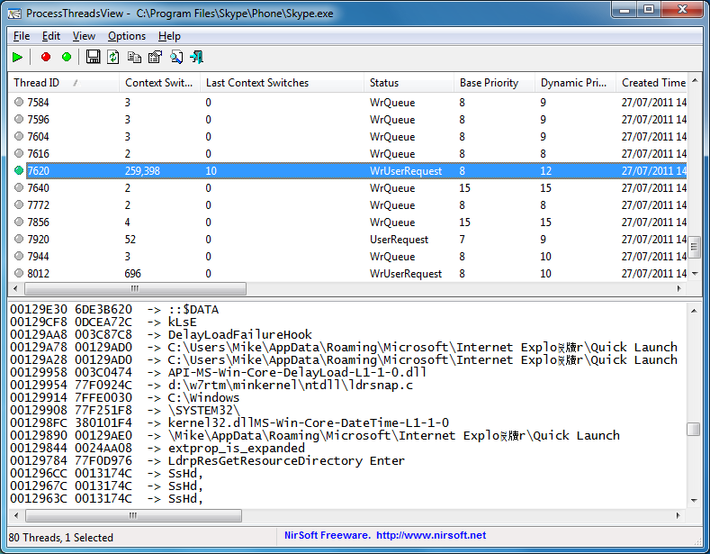
Task: Open the Options menu
Action: pyautogui.click(x=127, y=36)
